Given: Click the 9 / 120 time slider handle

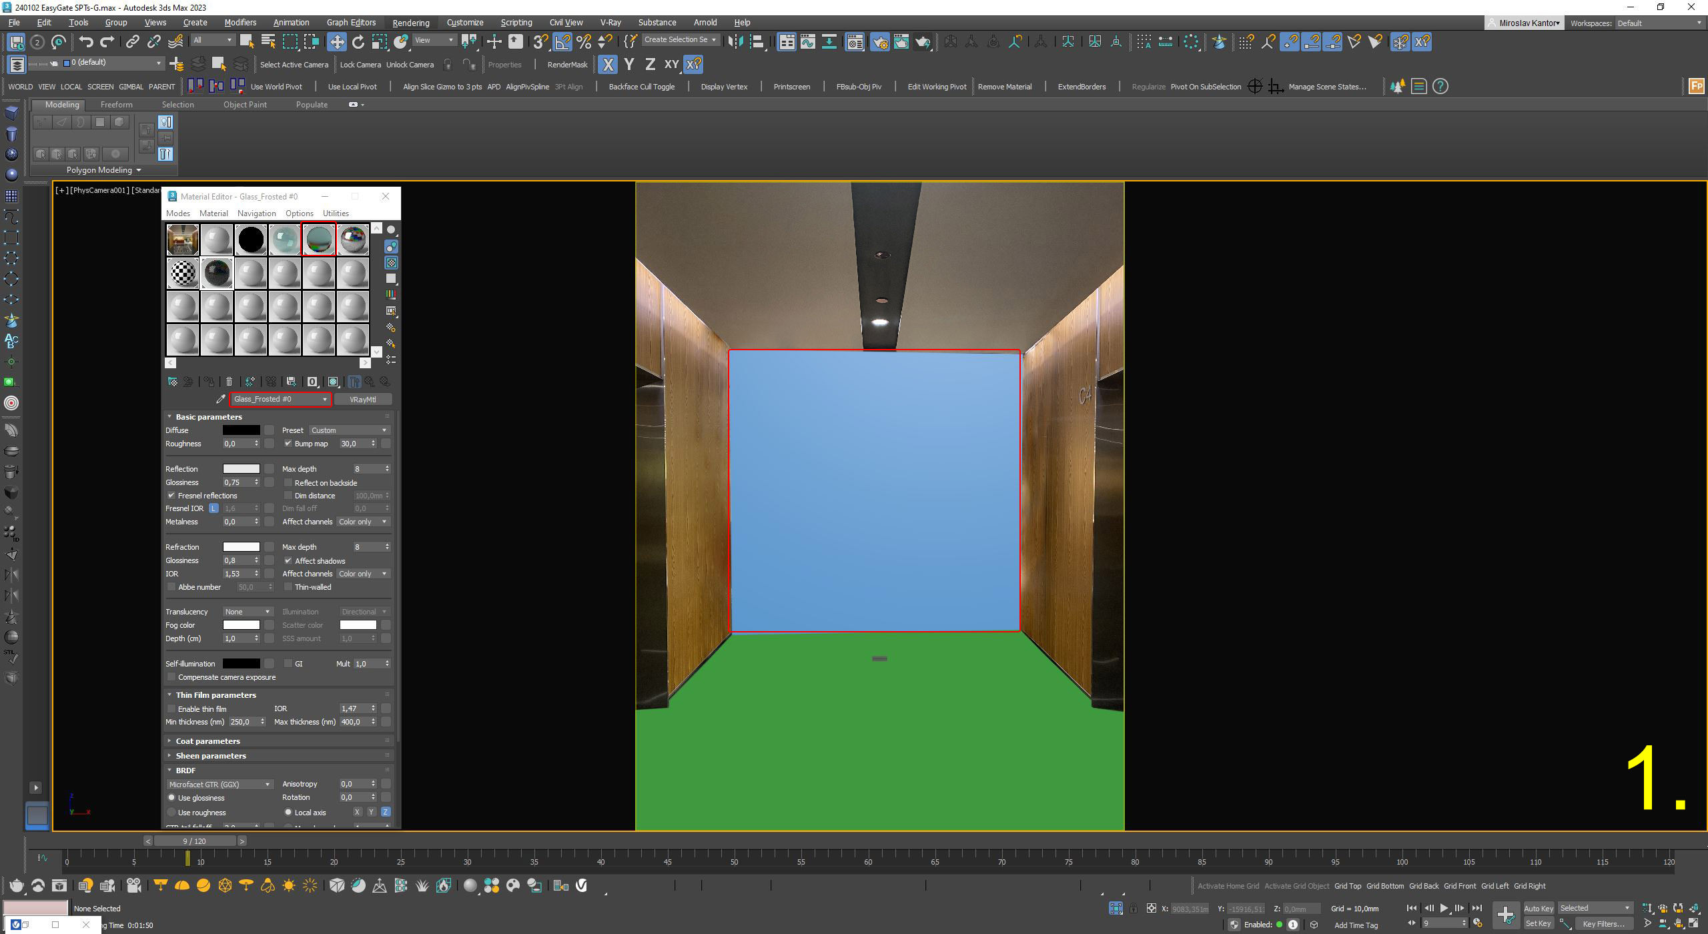Looking at the screenshot, I should [194, 841].
